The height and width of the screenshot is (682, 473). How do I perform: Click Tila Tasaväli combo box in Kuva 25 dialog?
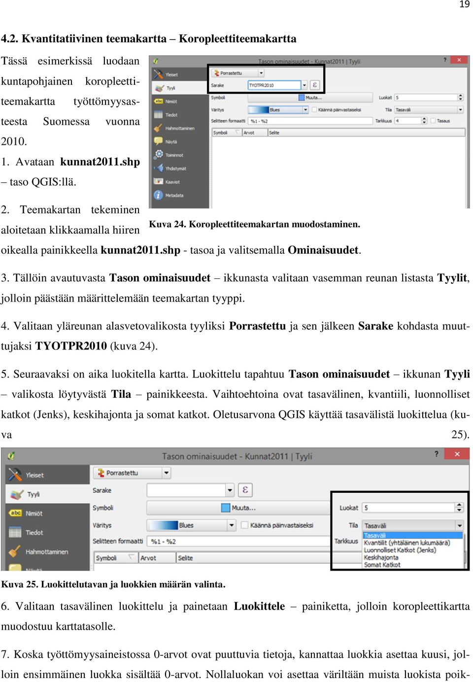pos(413,525)
